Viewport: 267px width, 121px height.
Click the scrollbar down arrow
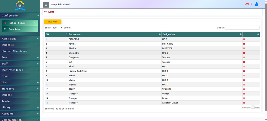[x=266, y=120]
